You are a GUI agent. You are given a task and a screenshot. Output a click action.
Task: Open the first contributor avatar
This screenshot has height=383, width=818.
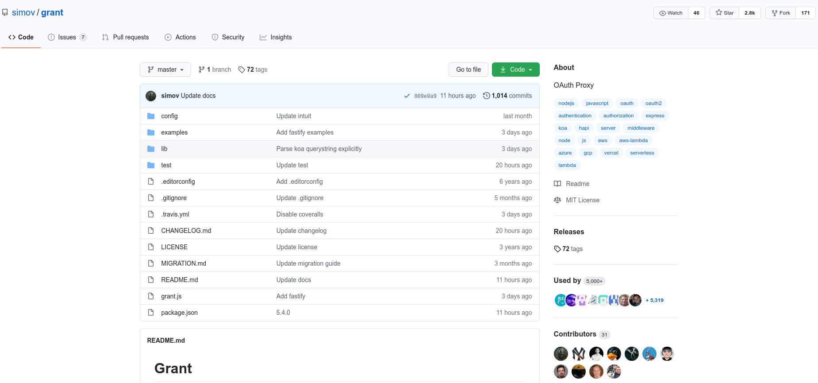[x=561, y=354]
